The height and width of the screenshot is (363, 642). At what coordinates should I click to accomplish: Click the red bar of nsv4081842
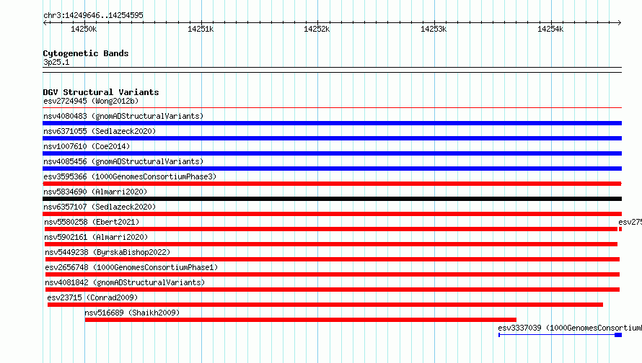pos(332,290)
